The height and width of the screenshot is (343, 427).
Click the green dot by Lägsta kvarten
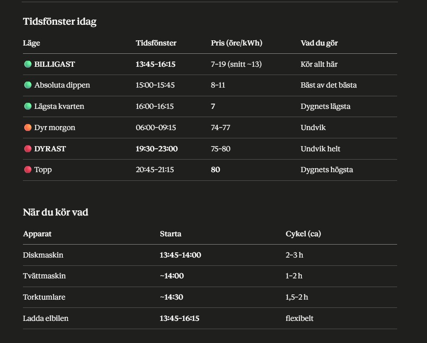pos(28,106)
